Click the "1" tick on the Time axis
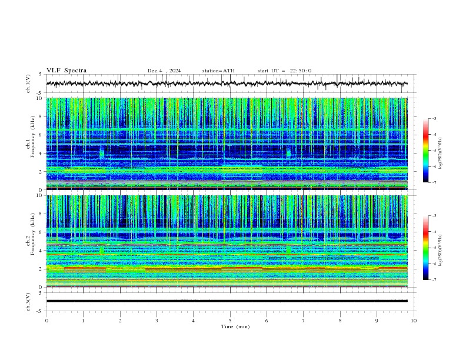 click(x=83, y=321)
